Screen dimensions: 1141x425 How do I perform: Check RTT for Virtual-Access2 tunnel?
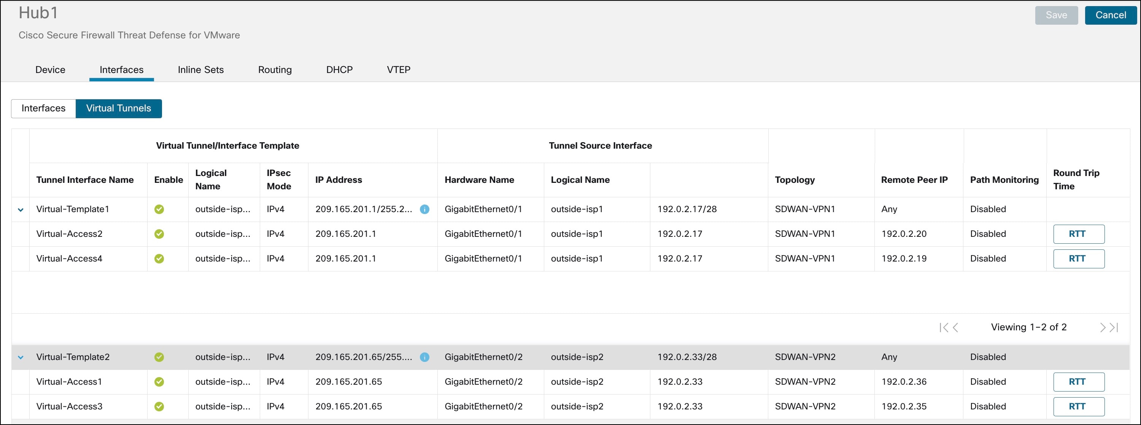pos(1079,234)
